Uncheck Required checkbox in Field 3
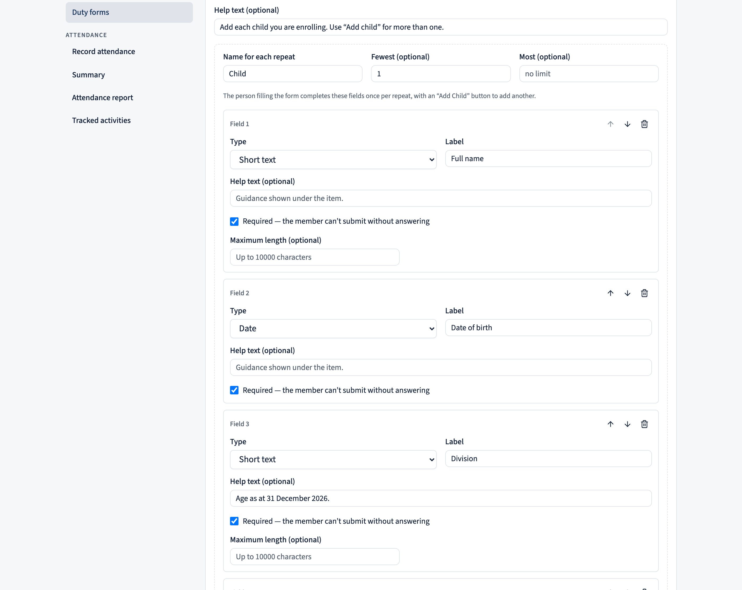 (234, 521)
